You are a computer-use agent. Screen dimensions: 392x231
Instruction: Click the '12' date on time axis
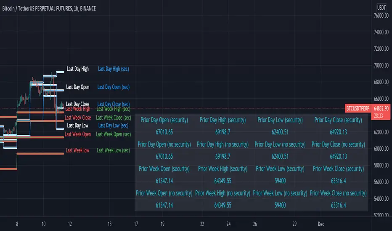tap(70, 224)
